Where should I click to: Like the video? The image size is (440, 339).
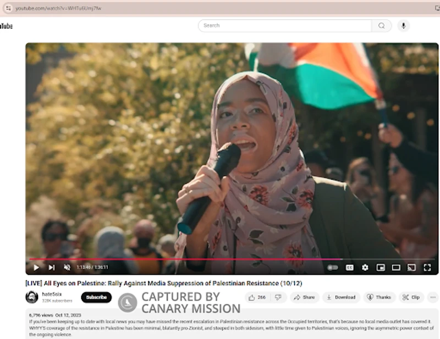pyautogui.click(x=257, y=297)
